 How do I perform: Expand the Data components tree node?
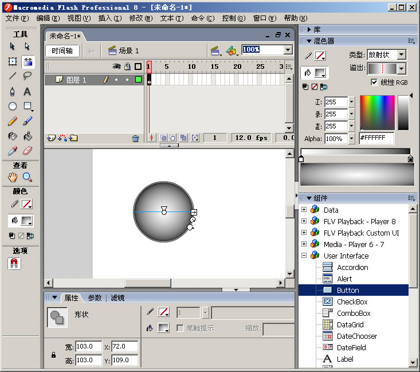point(304,210)
